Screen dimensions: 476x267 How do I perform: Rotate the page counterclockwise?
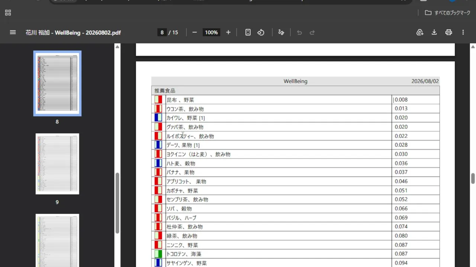(x=261, y=32)
